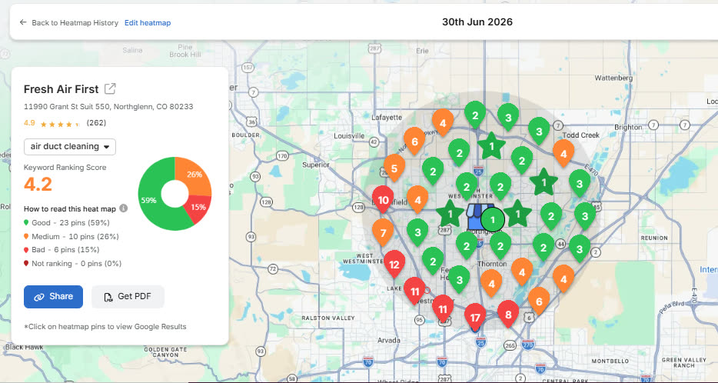The image size is (718, 383).
Task: Expand the air duct cleaning keyword dropdown
Action: pyautogui.click(x=70, y=147)
